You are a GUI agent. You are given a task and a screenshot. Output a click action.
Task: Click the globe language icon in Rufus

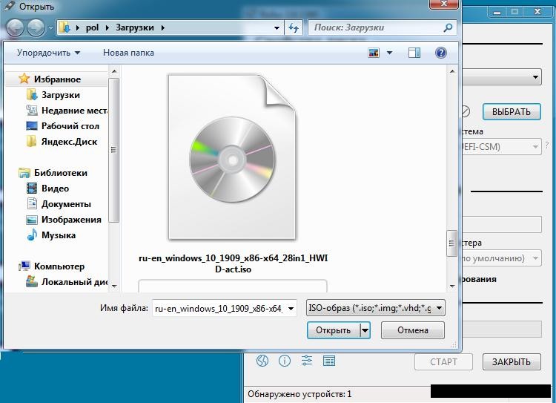coord(262,361)
